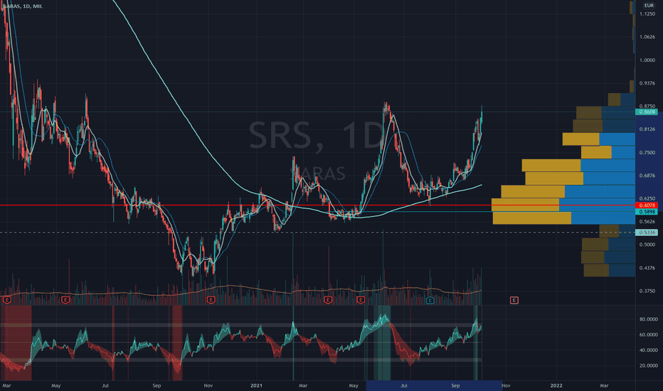Select the highlighted date range on time axis
This screenshot has width=663, height=391.
(434, 385)
